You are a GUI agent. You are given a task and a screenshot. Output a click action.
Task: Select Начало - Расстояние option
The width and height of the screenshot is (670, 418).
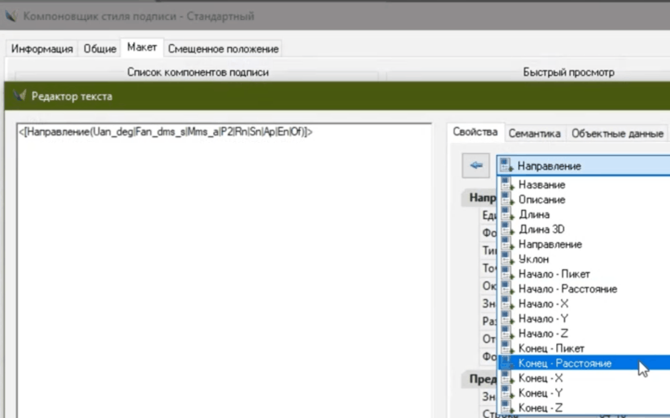(567, 289)
